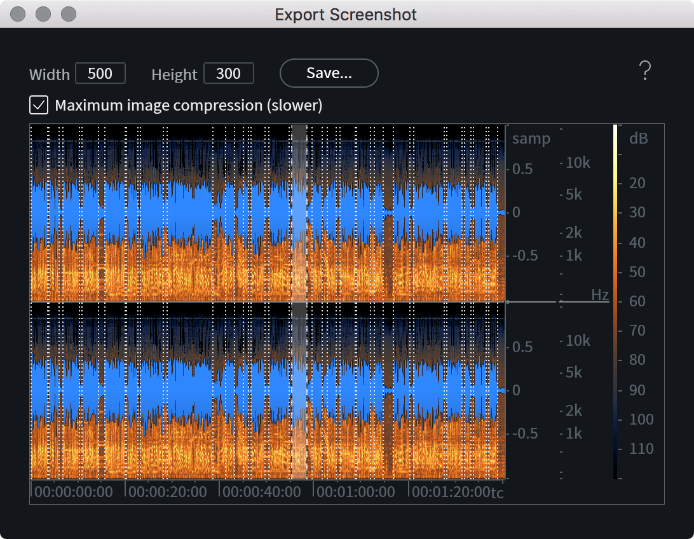Open help with the question mark icon

(x=645, y=71)
